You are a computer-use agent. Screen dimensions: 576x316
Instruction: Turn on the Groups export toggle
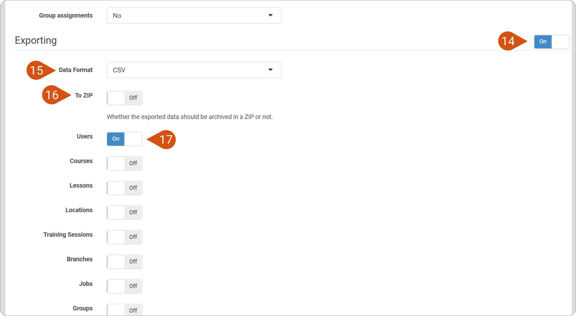[x=125, y=310]
